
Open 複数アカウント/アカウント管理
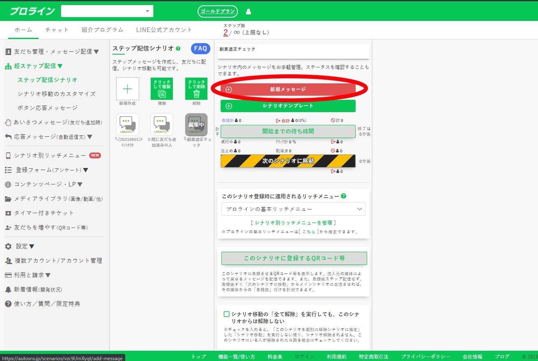click(x=58, y=261)
